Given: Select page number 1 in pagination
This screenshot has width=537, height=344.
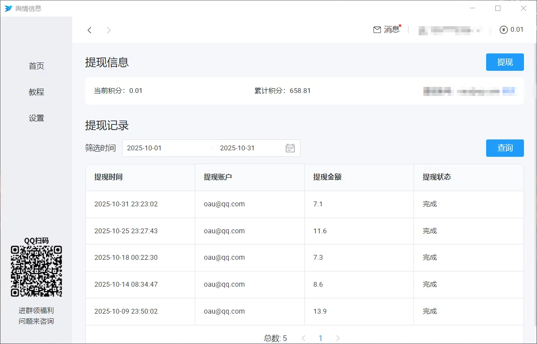Looking at the screenshot, I should click(320, 338).
